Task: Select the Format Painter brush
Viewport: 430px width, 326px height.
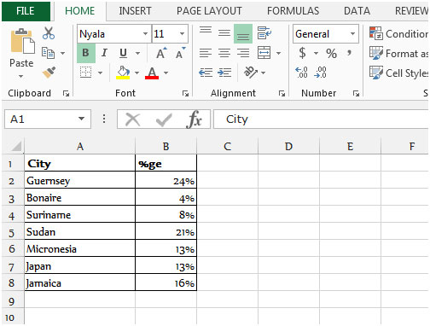Action: (49, 73)
